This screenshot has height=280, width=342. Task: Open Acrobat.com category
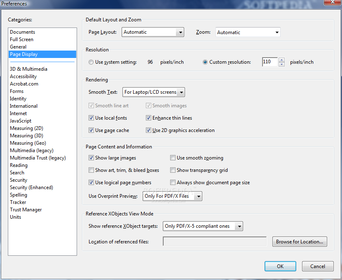click(x=24, y=84)
